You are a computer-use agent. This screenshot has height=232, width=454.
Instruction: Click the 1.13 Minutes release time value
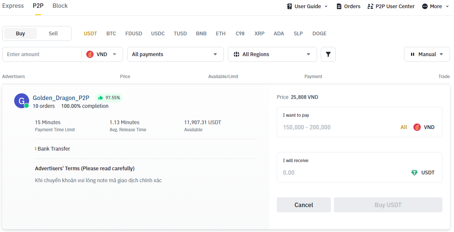(x=125, y=122)
